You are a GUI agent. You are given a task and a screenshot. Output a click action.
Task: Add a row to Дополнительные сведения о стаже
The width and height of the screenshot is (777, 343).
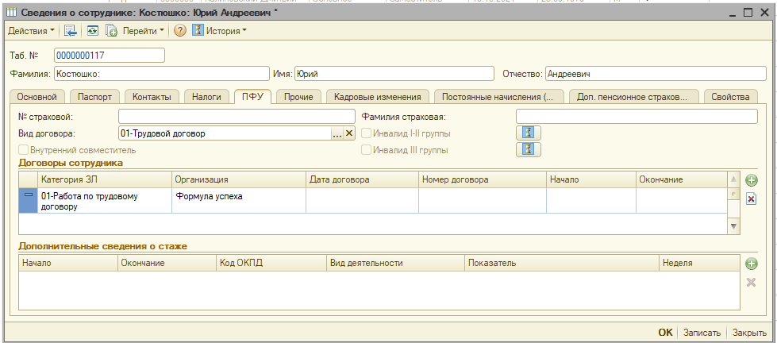[752, 264]
